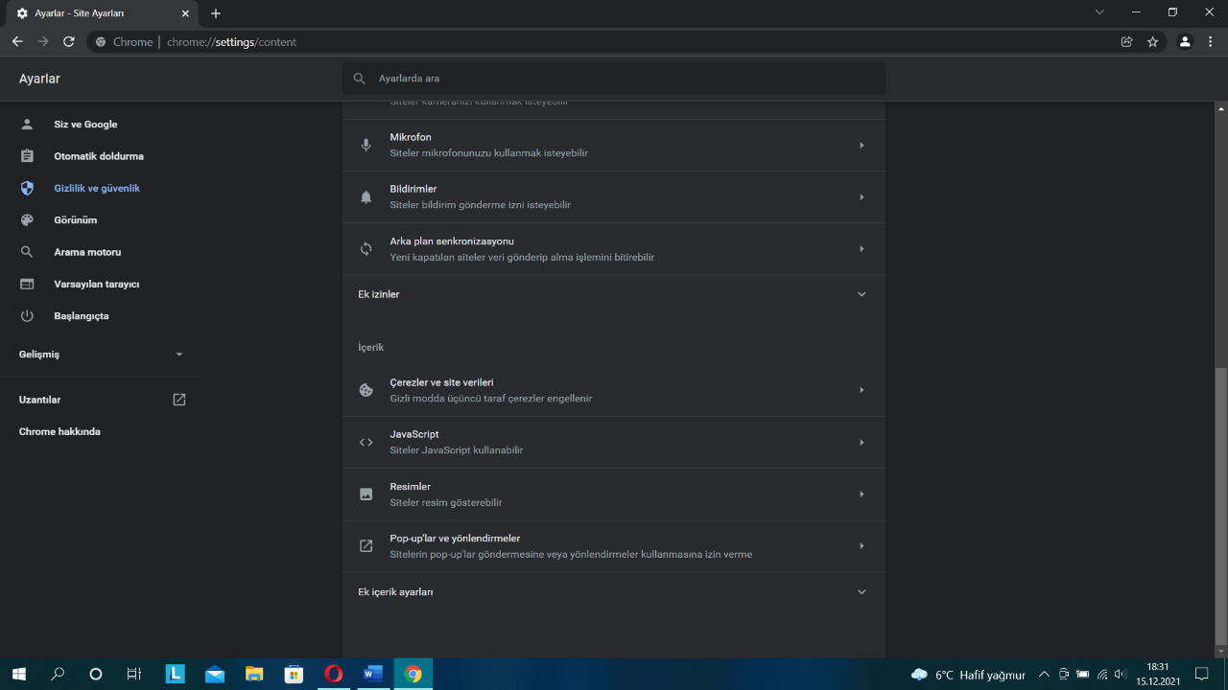Image resolution: width=1228 pixels, height=690 pixels.
Task: Click the palette icon for Görünüm
Action: tap(27, 220)
